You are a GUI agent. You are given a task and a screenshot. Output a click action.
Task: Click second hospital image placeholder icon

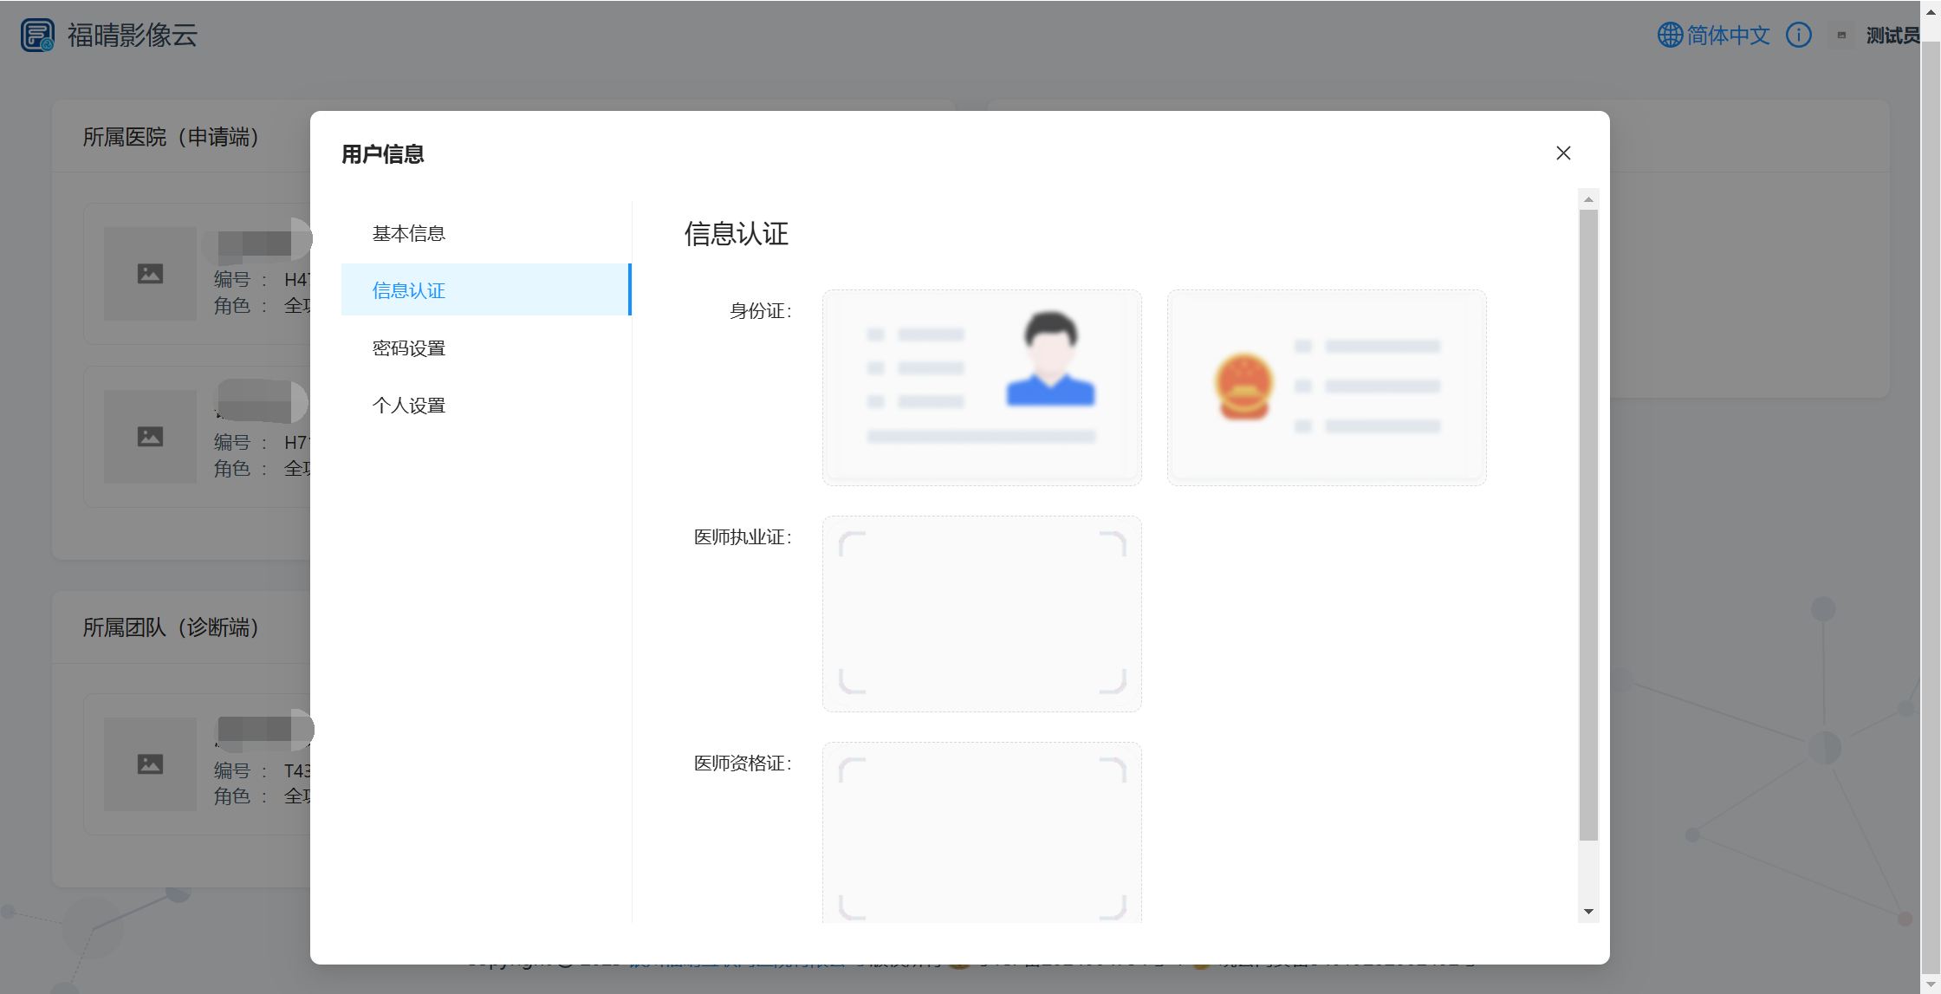click(150, 437)
